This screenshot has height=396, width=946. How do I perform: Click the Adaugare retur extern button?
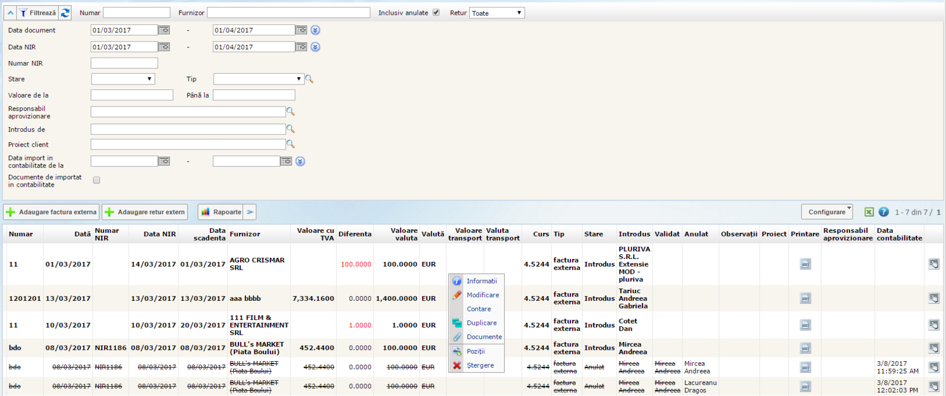[145, 212]
